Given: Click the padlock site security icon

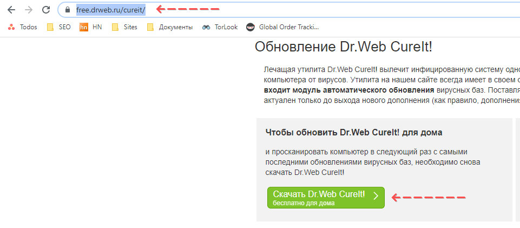Looking at the screenshot, I should 68,10.
